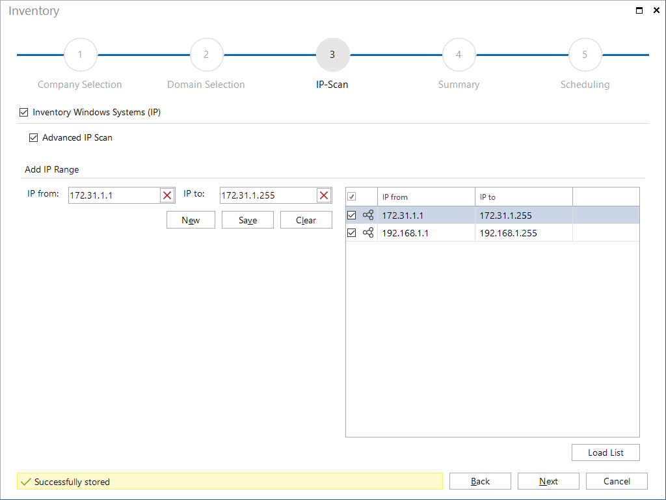Close the Inventory window
666x500 pixels.
coord(656,10)
